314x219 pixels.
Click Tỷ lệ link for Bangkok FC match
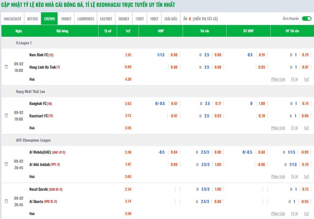tap(294, 128)
